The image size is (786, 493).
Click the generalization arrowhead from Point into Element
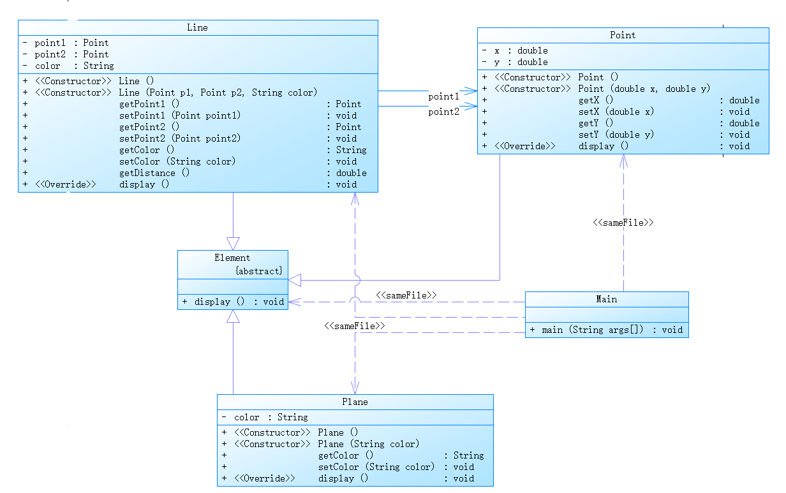[x=295, y=280]
